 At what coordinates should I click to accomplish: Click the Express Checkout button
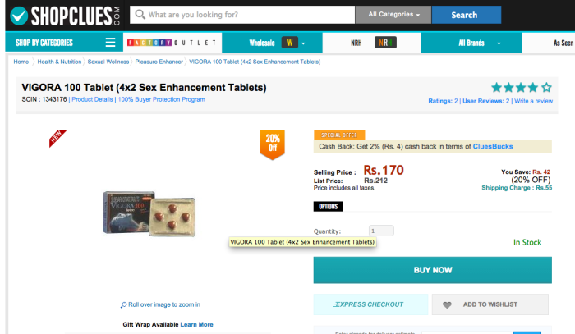tap(370, 304)
